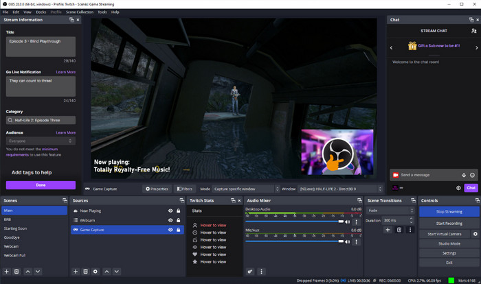
Task: Open virtual camera settings gear
Action: (x=476, y=234)
